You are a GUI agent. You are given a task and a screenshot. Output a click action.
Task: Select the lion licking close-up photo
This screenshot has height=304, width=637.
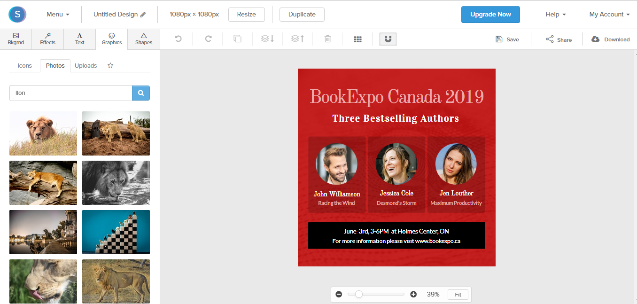pos(43,281)
